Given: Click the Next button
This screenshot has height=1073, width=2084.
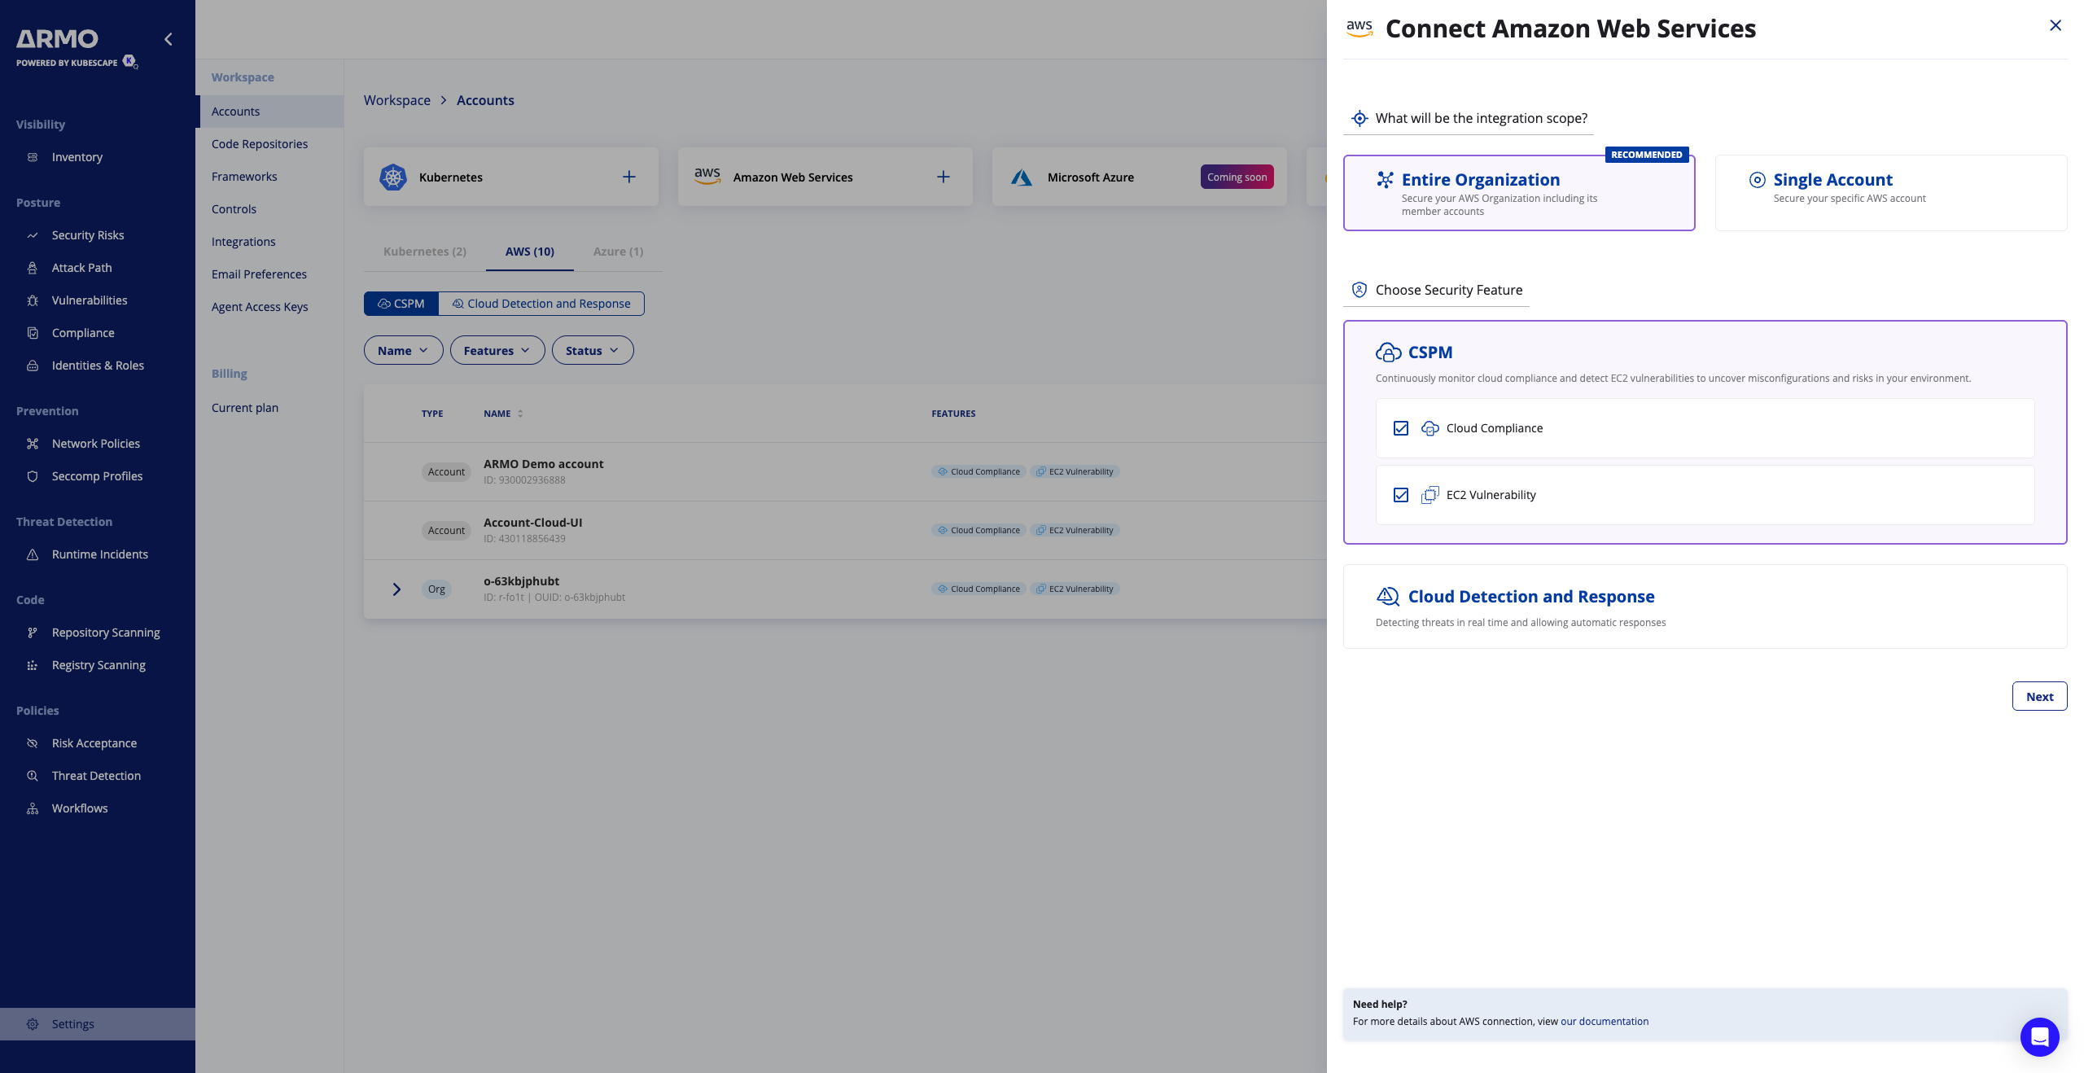Looking at the screenshot, I should [2038, 696].
